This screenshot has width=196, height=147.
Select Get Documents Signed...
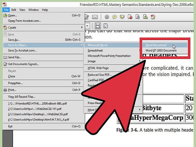tap(43, 64)
